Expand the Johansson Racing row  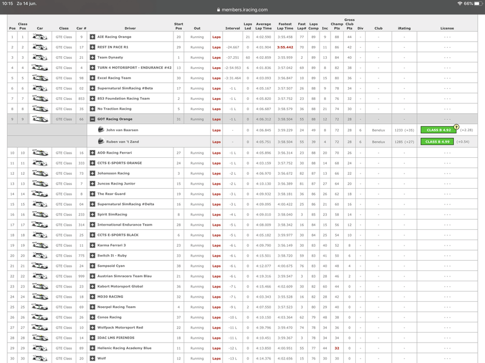92,174
